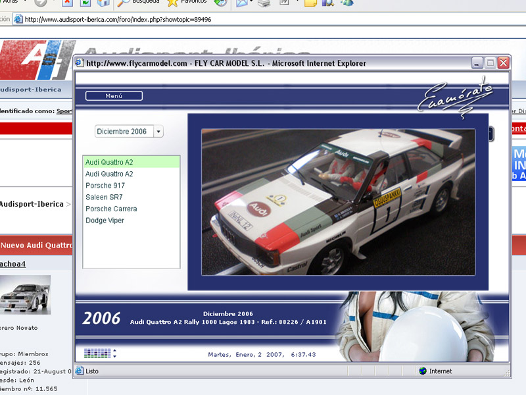Click the IE icon beside Listo status
This screenshot has height=395, width=526.
coord(80,371)
